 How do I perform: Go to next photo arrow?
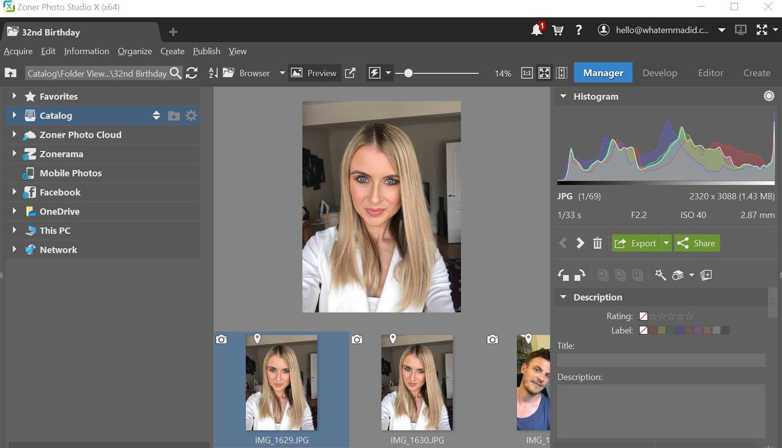(580, 243)
